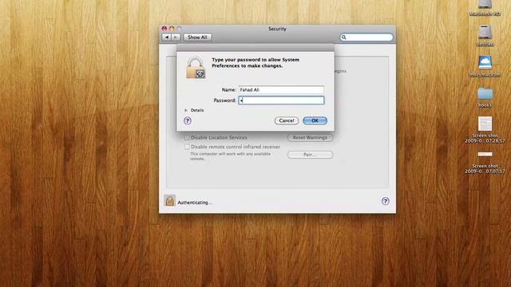Click the Pair... button

310,155
